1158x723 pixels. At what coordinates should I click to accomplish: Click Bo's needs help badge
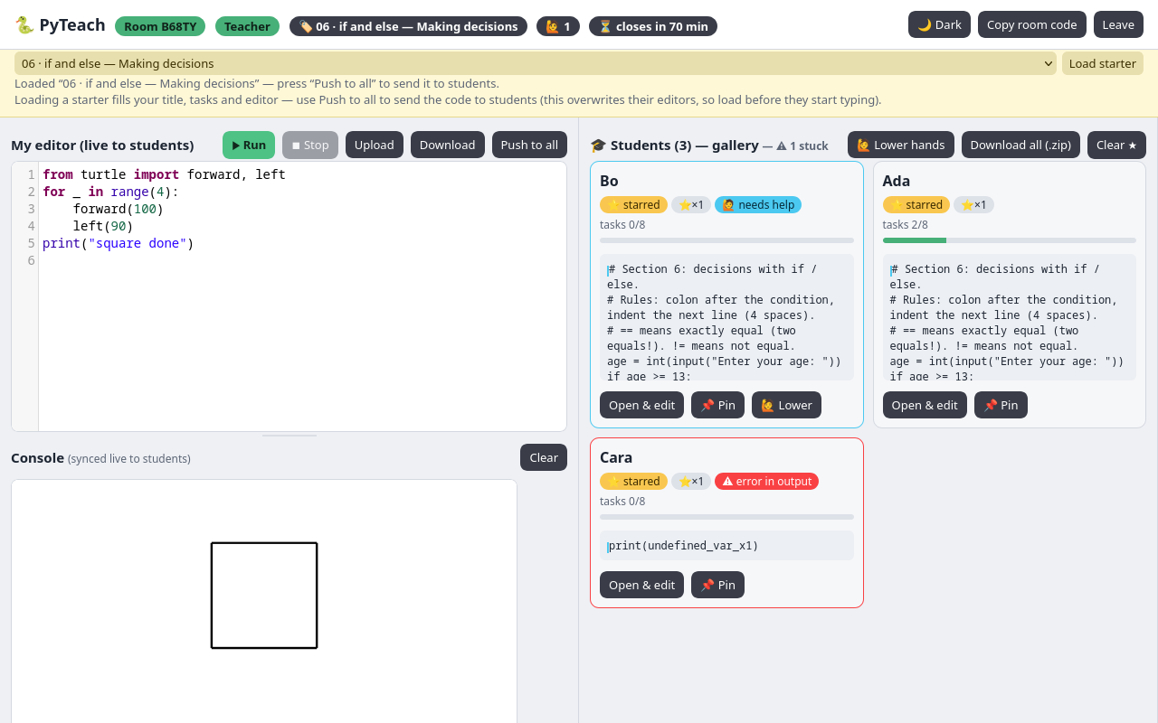pos(758,204)
